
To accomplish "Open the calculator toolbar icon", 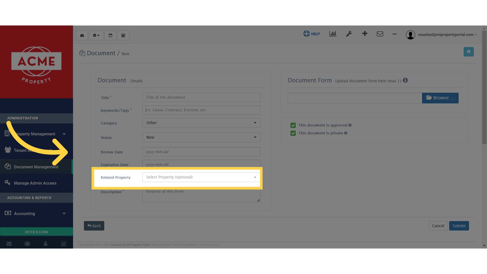I will (123, 36).
